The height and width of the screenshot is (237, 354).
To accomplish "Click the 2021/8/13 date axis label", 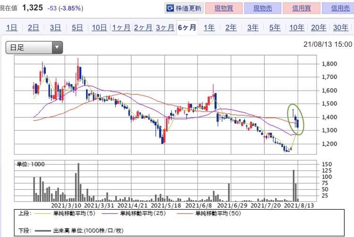I will [x=299, y=205].
